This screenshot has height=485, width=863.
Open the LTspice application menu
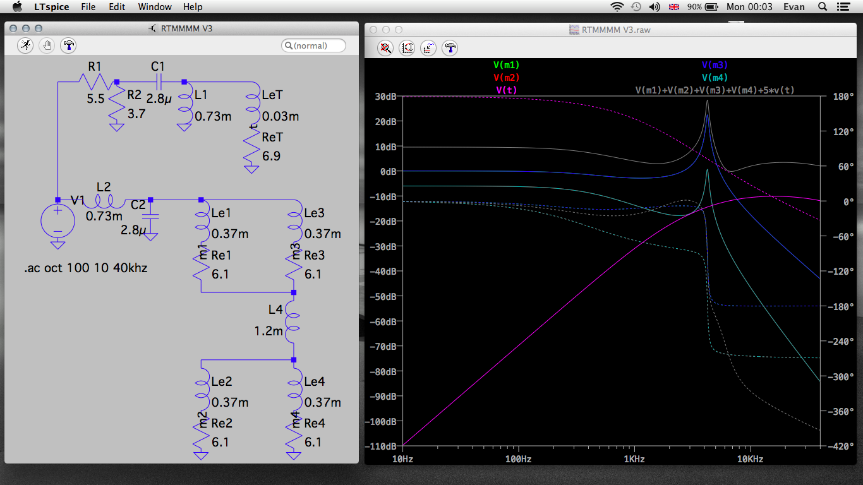52,7
